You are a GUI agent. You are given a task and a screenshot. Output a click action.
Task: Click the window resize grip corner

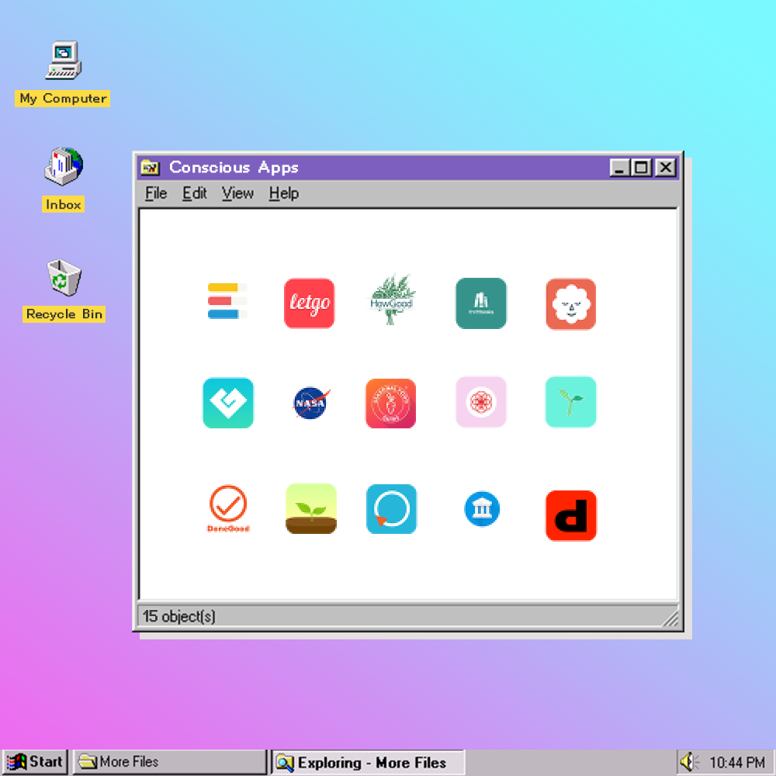click(x=670, y=619)
